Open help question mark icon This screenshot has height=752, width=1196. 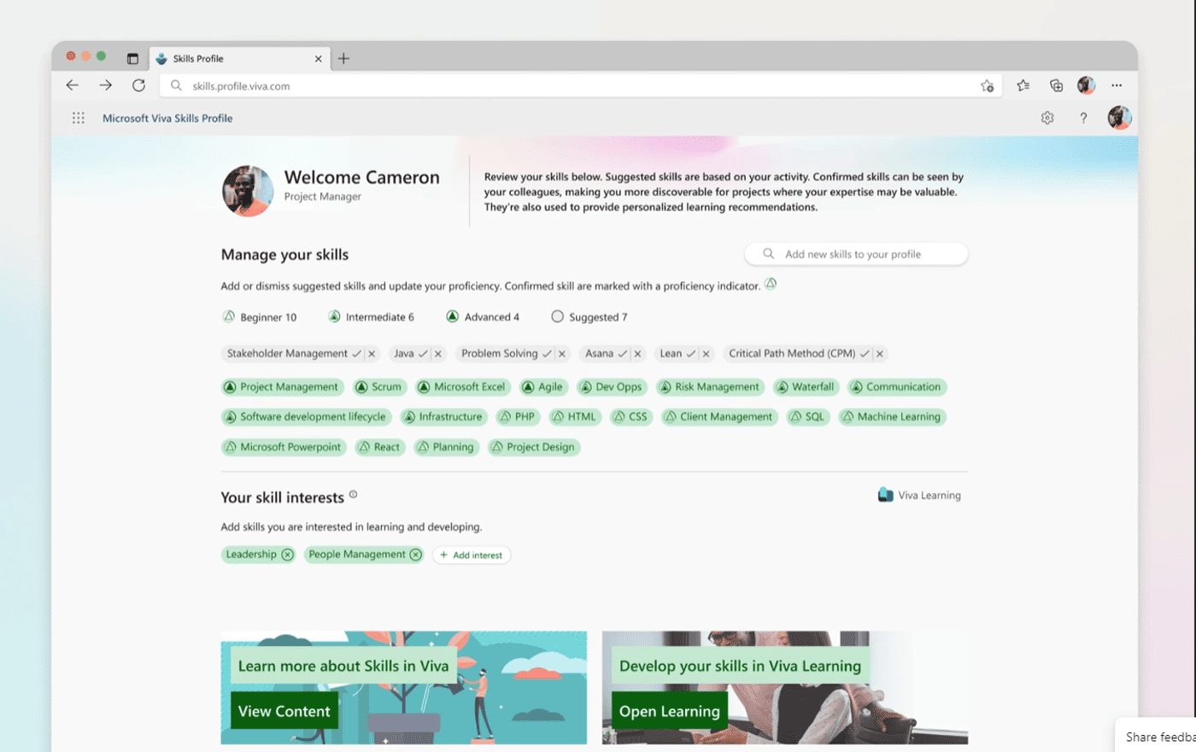click(1083, 118)
